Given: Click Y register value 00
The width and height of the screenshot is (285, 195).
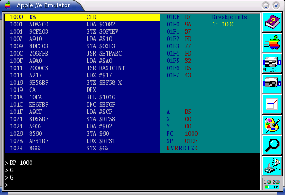Looking at the screenshot, I should tap(188, 126).
